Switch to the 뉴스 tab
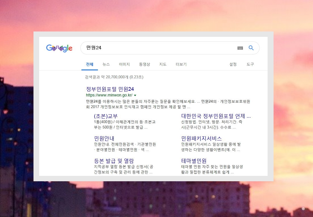Image resolution: width=313 pixels, height=217 pixels. pos(106,64)
